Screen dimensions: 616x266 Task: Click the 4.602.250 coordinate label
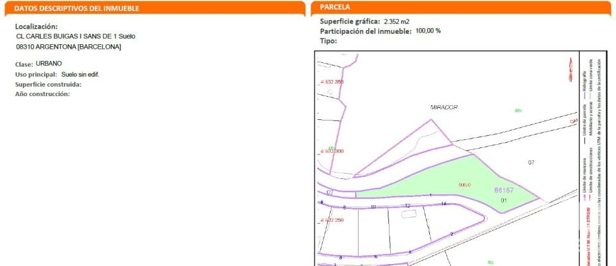[x=331, y=220]
